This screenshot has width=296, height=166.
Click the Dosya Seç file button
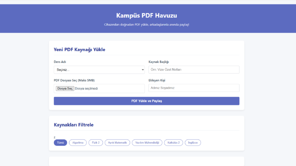coord(65,89)
